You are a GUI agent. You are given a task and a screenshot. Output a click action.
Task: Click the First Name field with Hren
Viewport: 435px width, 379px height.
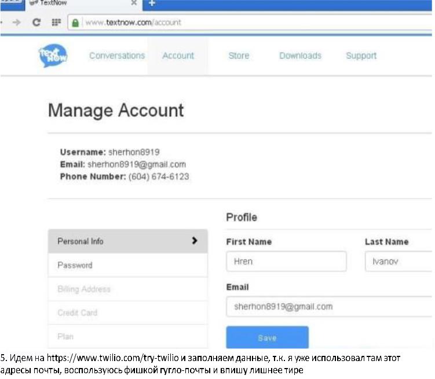[286, 262]
